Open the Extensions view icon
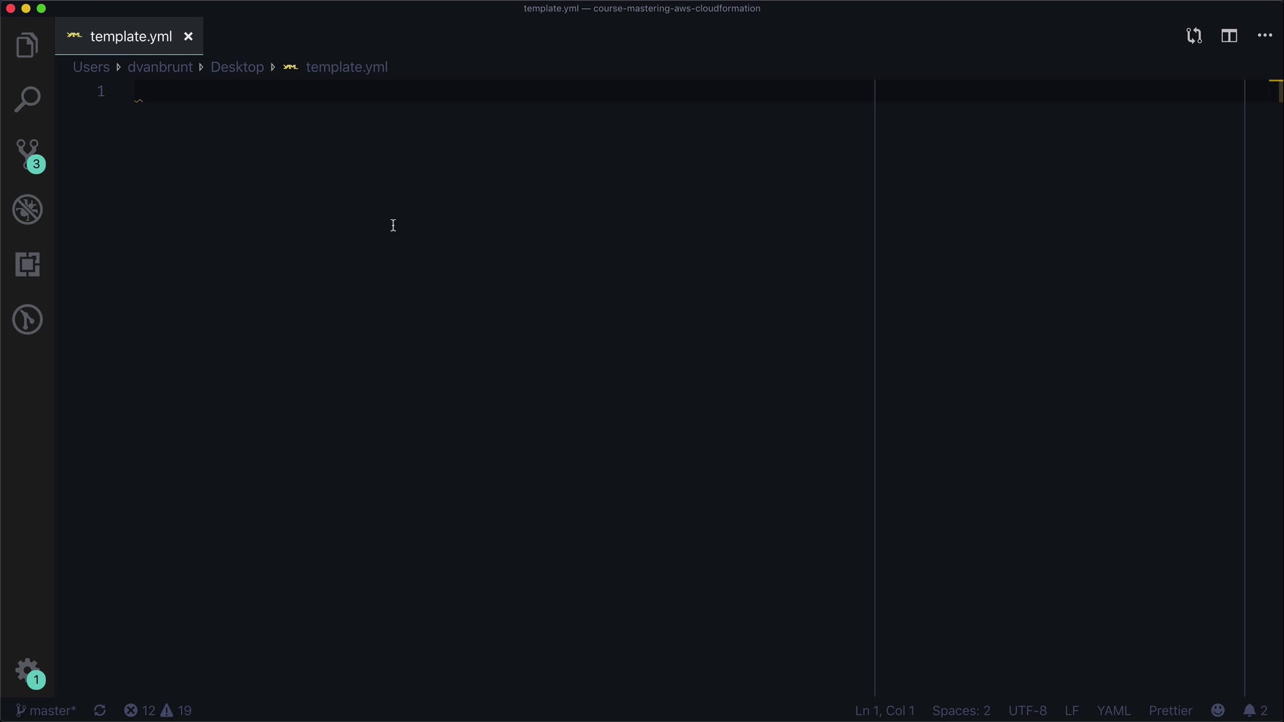 [27, 265]
